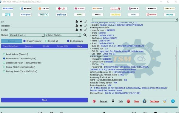Open the Qualcomm Snapdragon section
Screen dimensions: 179x113
(115, 8)
